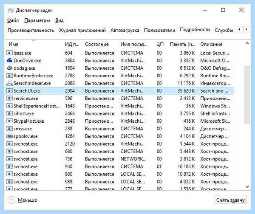Select the services.exe process name
Image resolution: width=255 pixels, height=214 pixels.
[x=25, y=99]
